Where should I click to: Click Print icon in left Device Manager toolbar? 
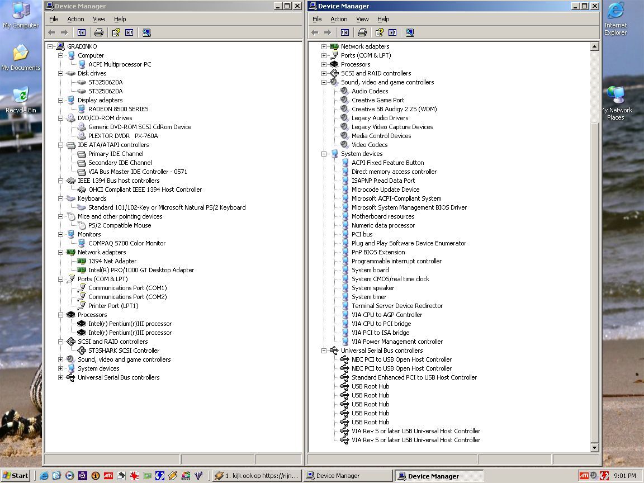99,32
